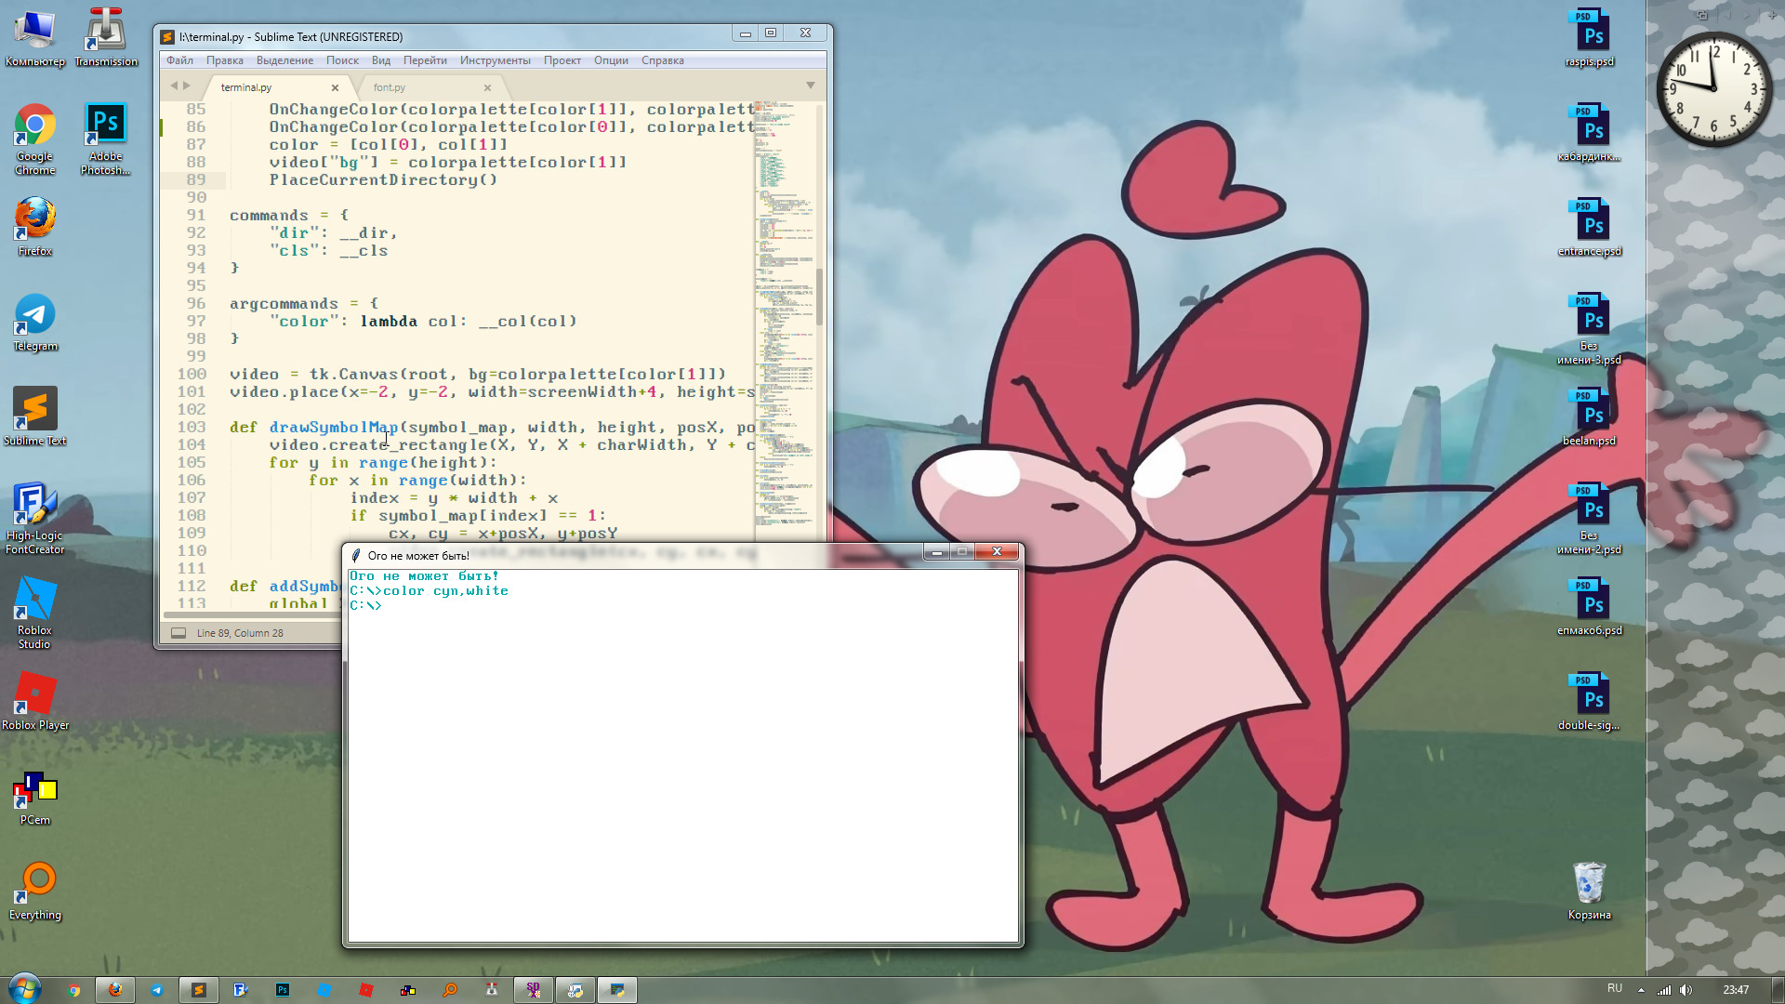1785x1004 pixels.
Task: Go to next tab using right arrow
Action: tap(187, 86)
